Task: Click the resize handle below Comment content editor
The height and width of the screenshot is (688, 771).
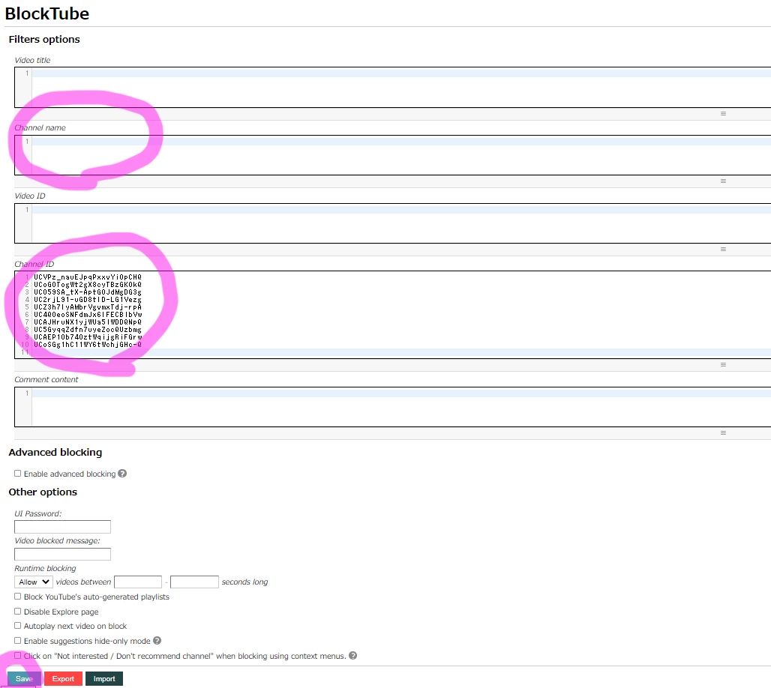Action: coord(723,433)
